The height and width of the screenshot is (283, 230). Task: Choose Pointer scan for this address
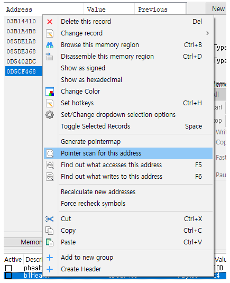click(x=128, y=153)
